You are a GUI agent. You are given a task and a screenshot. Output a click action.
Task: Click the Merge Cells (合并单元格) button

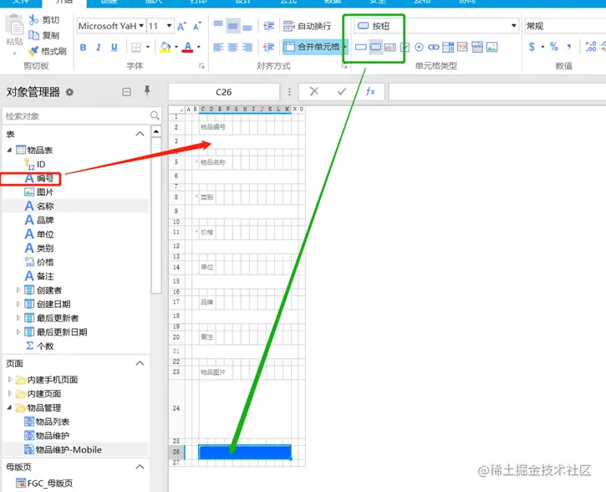(x=312, y=47)
